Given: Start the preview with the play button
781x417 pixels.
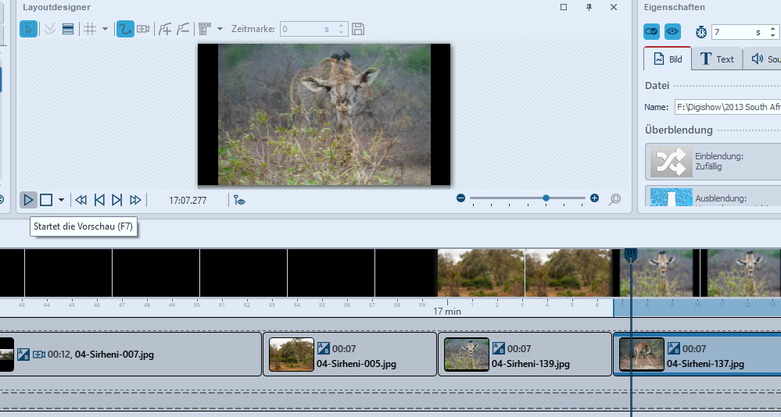Looking at the screenshot, I should (x=28, y=200).
